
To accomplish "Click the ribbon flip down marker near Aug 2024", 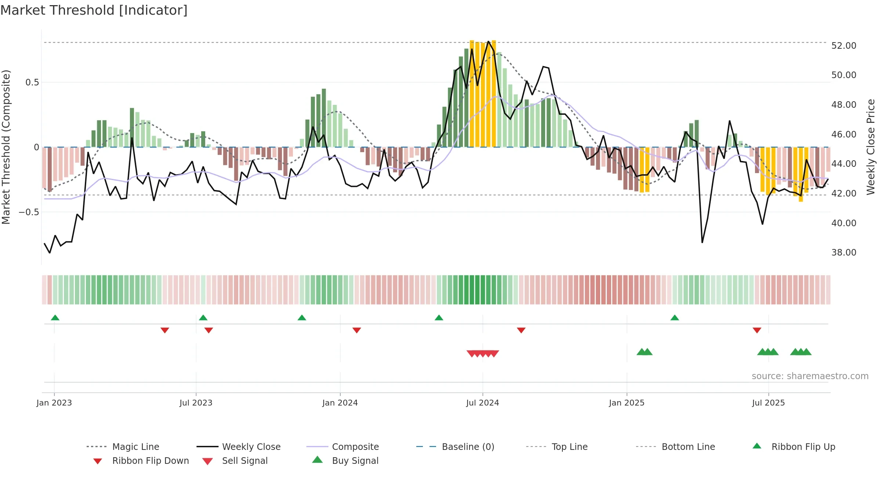I will 521,330.
